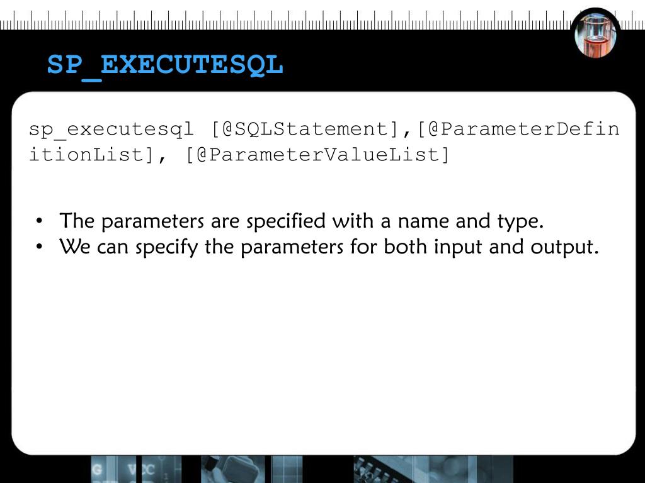Click the circular test tube image
Screen dimensions: 645x483
pos(595,34)
